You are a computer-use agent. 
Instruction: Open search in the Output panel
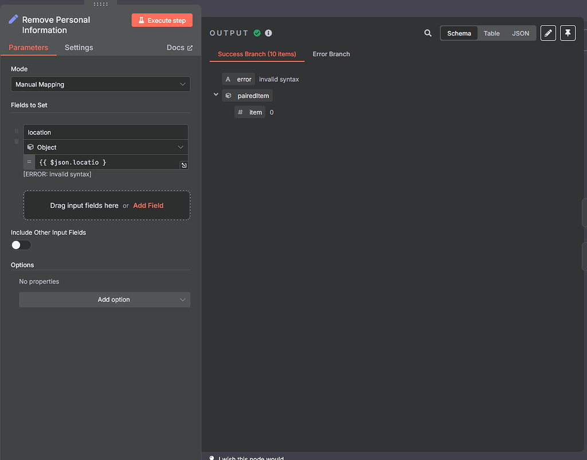[428, 33]
